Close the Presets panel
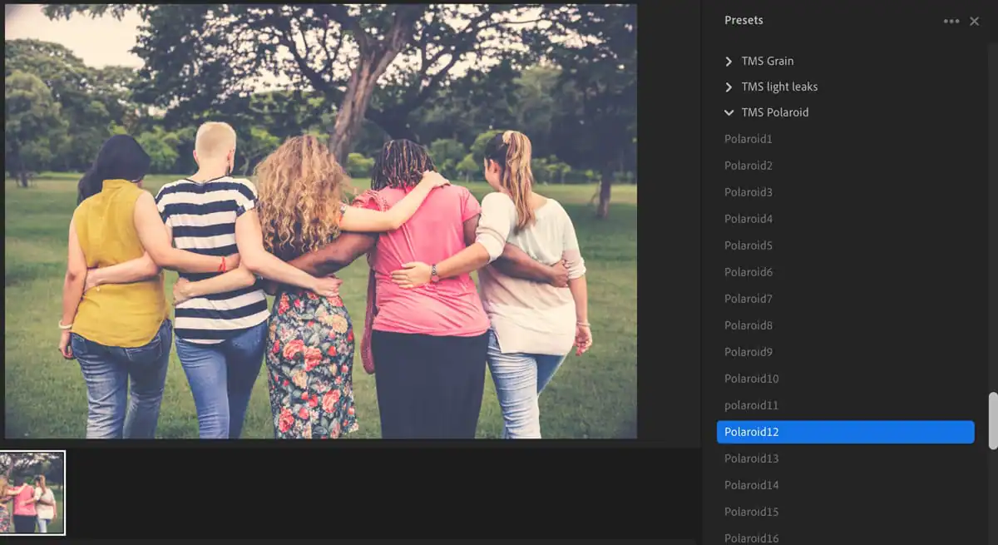 tap(975, 21)
